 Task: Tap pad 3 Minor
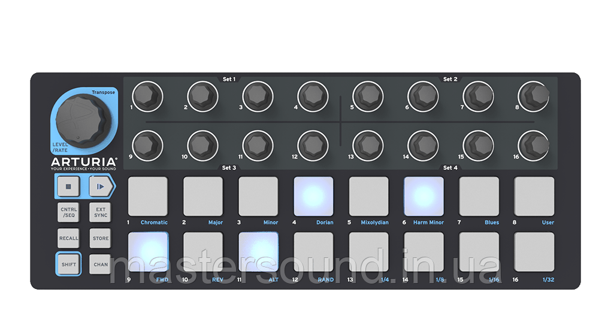258,196
